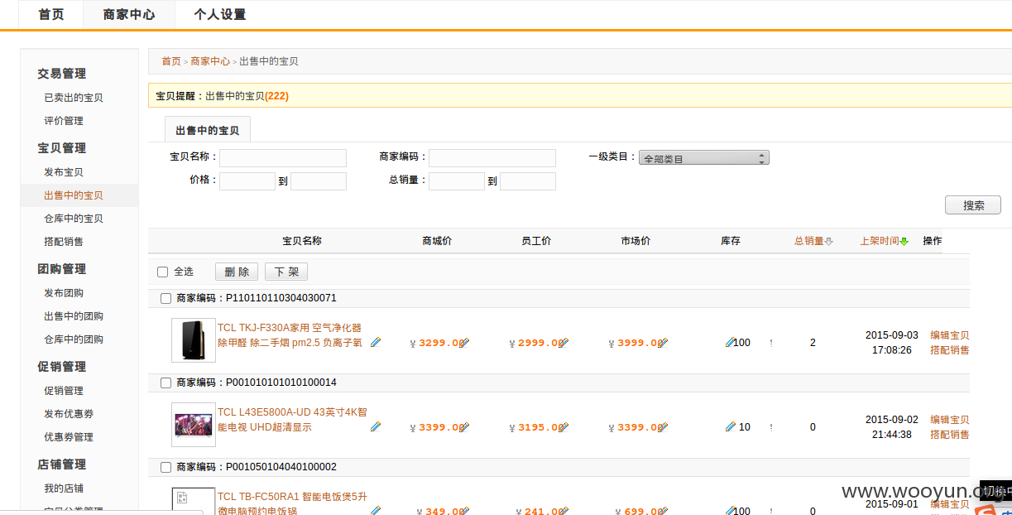The image size is (1012, 515).
Task: Click the air purifier product thumbnail
Action: 194,340
